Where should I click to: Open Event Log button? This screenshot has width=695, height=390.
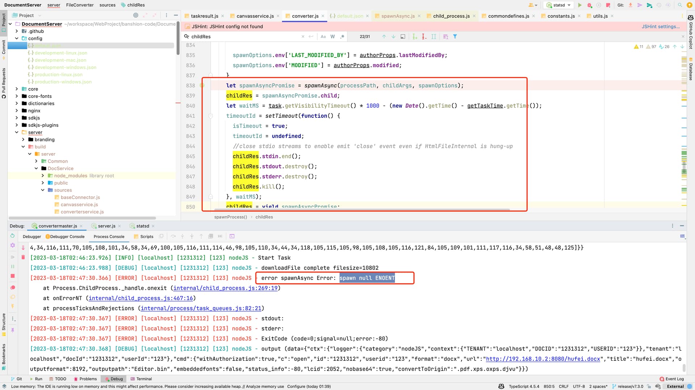pos(672,379)
